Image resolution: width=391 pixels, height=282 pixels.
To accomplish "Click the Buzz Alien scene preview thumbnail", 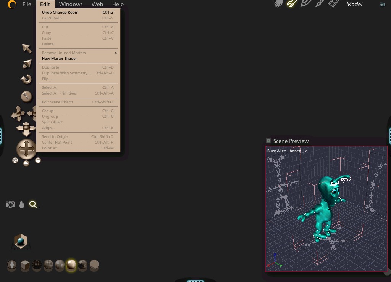I will click(x=326, y=208).
